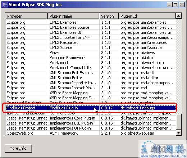
Task: Select the Implementors EJB Plug-in row
Action: (91, 123)
